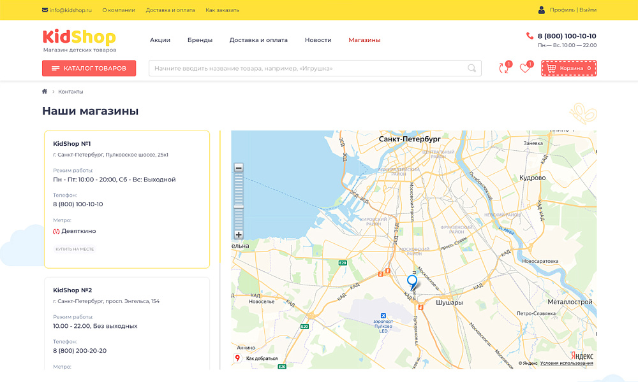The image size is (638, 382).
Task: Open the compare items icon
Action: click(x=503, y=68)
